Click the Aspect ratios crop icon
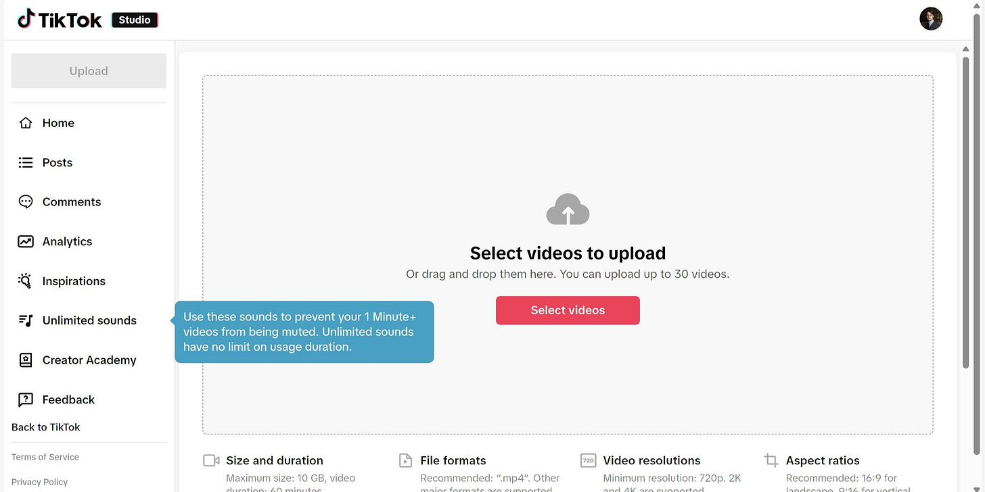 [771, 460]
